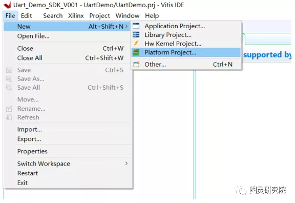The image size is (295, 203).
Task: Open the Project menu
Action: (x=99, y=15)
